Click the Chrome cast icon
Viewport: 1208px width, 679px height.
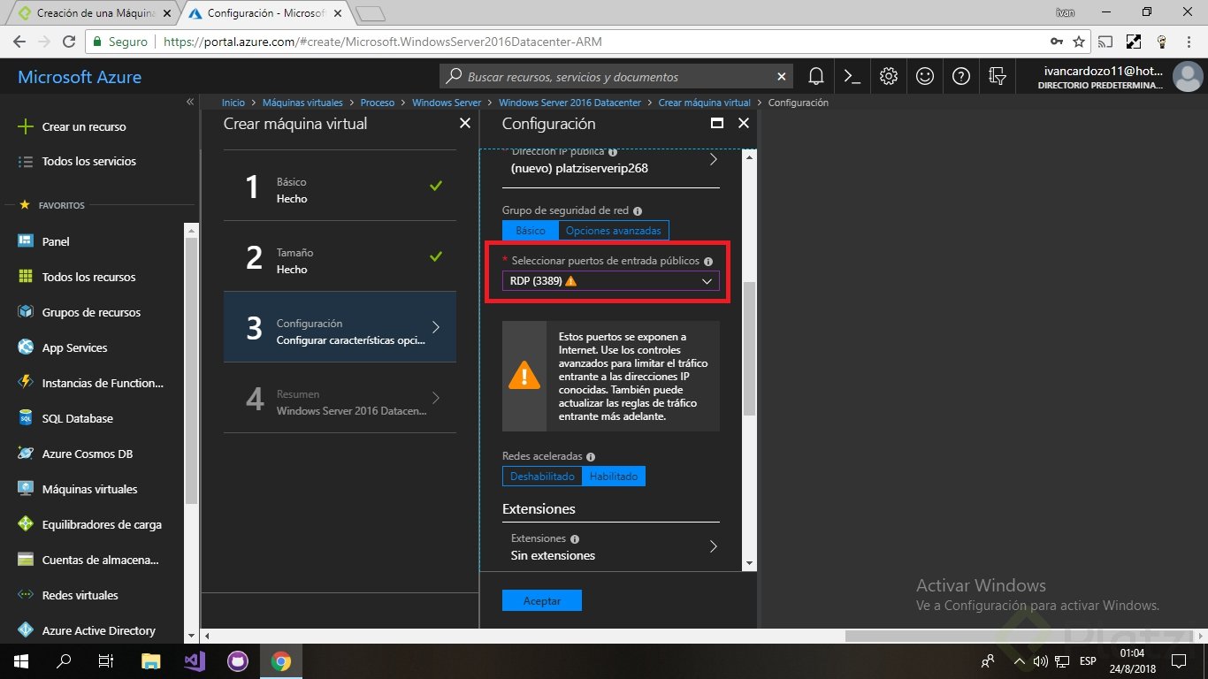point(1105,42)
